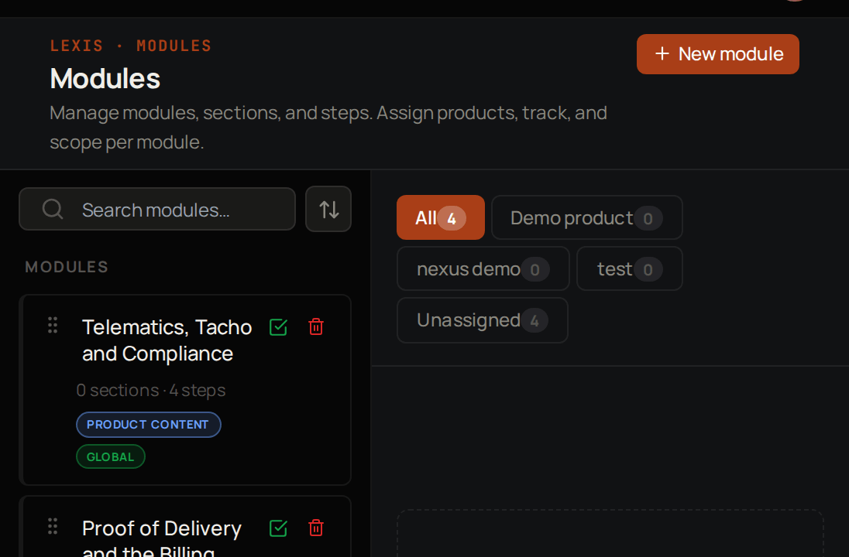Click GLOBAL badge on Telematics module
849x557 pixels.
click(x=111, y=456)
